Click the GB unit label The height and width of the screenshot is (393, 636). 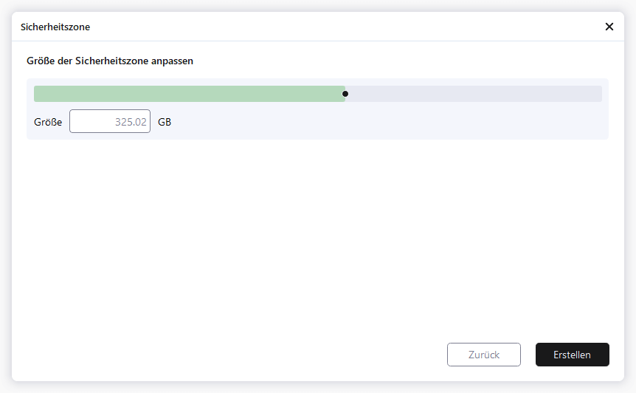click(165, 122)
